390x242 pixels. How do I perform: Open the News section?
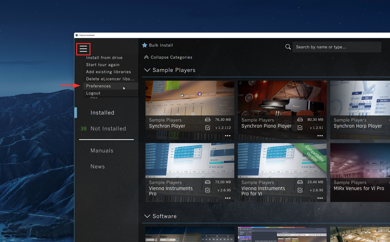click(97, 166)
